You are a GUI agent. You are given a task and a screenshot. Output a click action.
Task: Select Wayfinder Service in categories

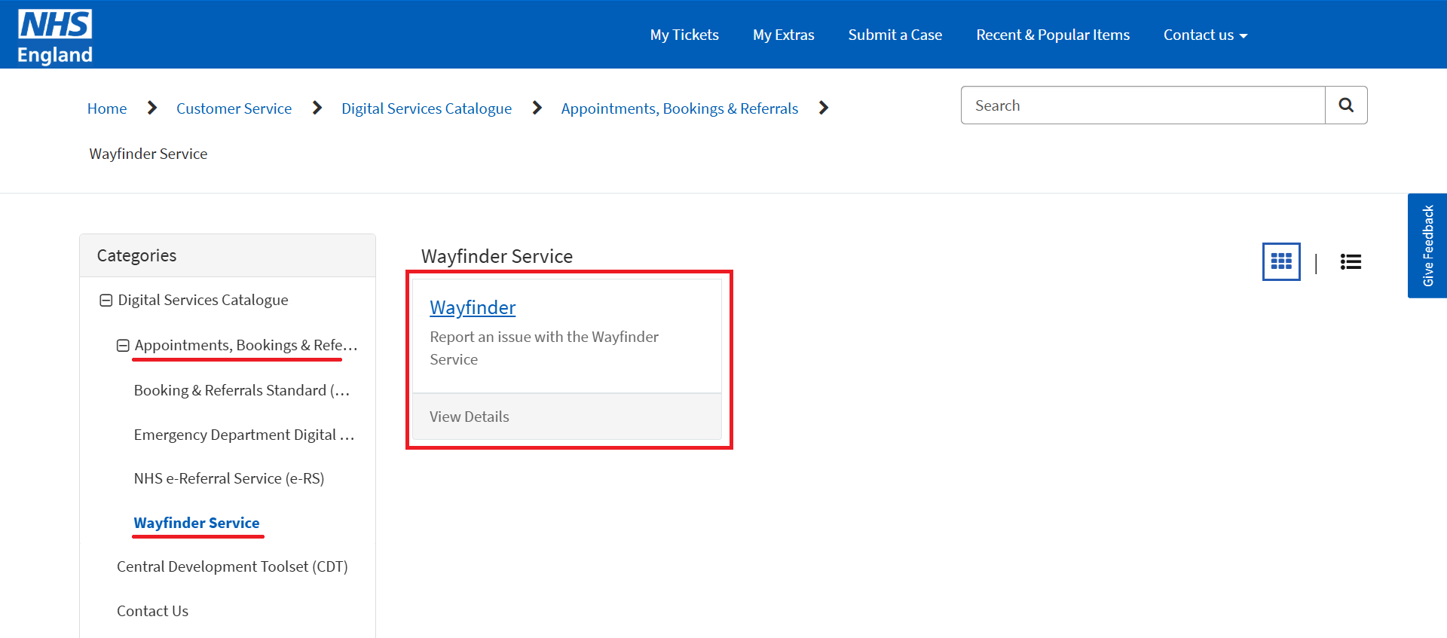pyautogui.click(x=197, y=523)
